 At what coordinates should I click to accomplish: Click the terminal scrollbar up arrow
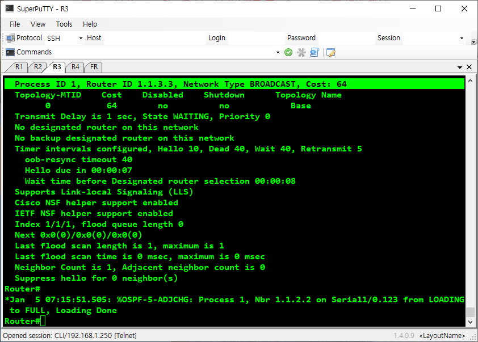coord(470,81)
